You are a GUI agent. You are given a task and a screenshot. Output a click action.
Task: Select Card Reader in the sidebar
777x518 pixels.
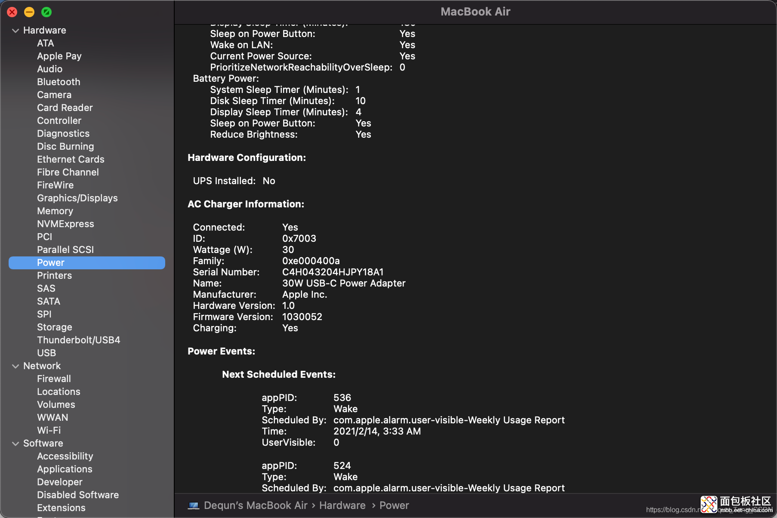click(65, 108)
